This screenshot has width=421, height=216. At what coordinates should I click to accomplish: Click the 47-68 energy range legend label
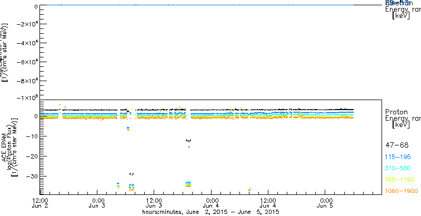[397, 145]
